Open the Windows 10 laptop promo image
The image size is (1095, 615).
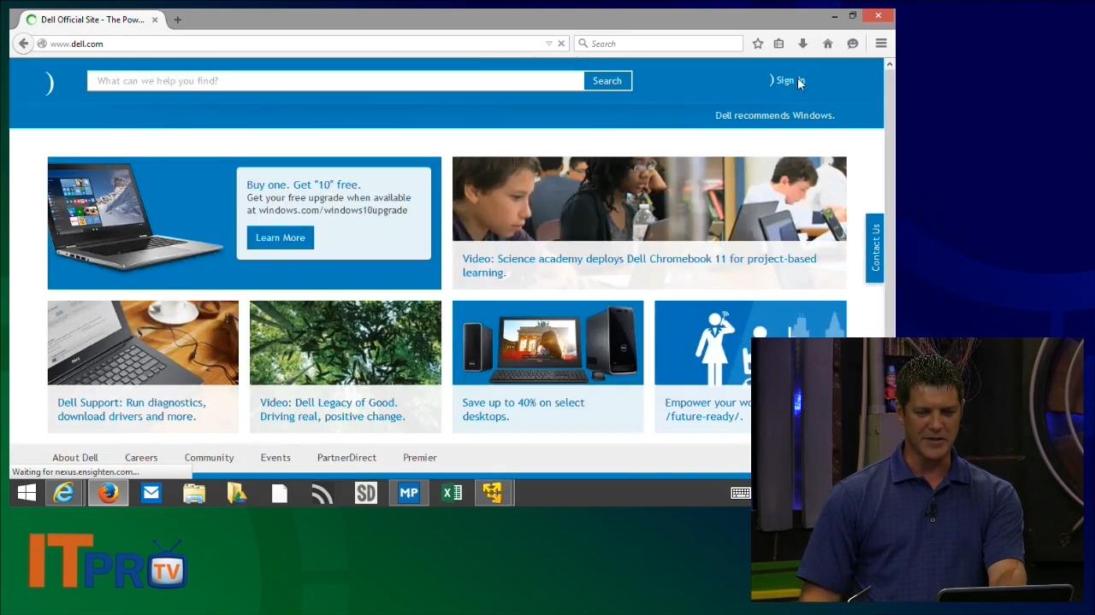(x=138, y=219)
